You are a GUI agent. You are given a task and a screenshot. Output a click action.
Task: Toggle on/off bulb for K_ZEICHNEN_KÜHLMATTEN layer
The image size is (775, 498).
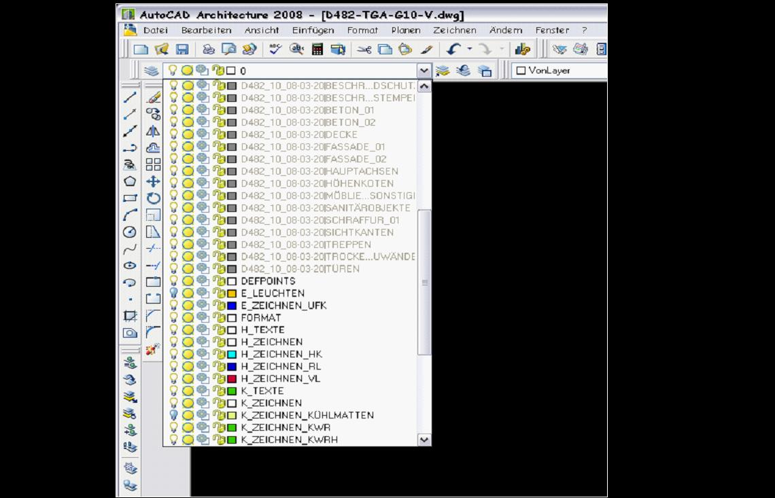click(173, 415)
